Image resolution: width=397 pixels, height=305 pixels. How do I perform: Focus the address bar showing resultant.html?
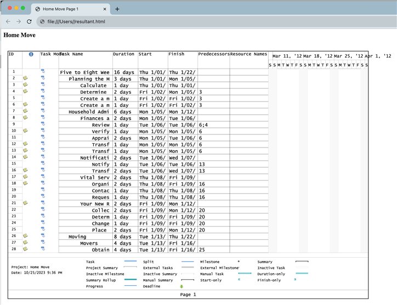165,21
